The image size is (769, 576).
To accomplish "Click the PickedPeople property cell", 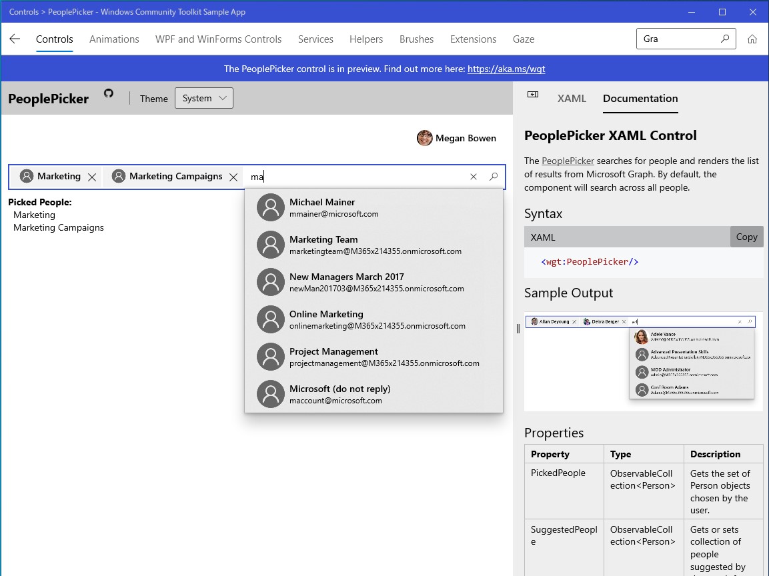I will pyautogui.click(x=564, y=491).
